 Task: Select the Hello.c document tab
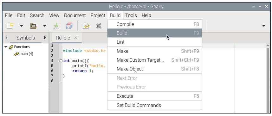tap(63, 38)
